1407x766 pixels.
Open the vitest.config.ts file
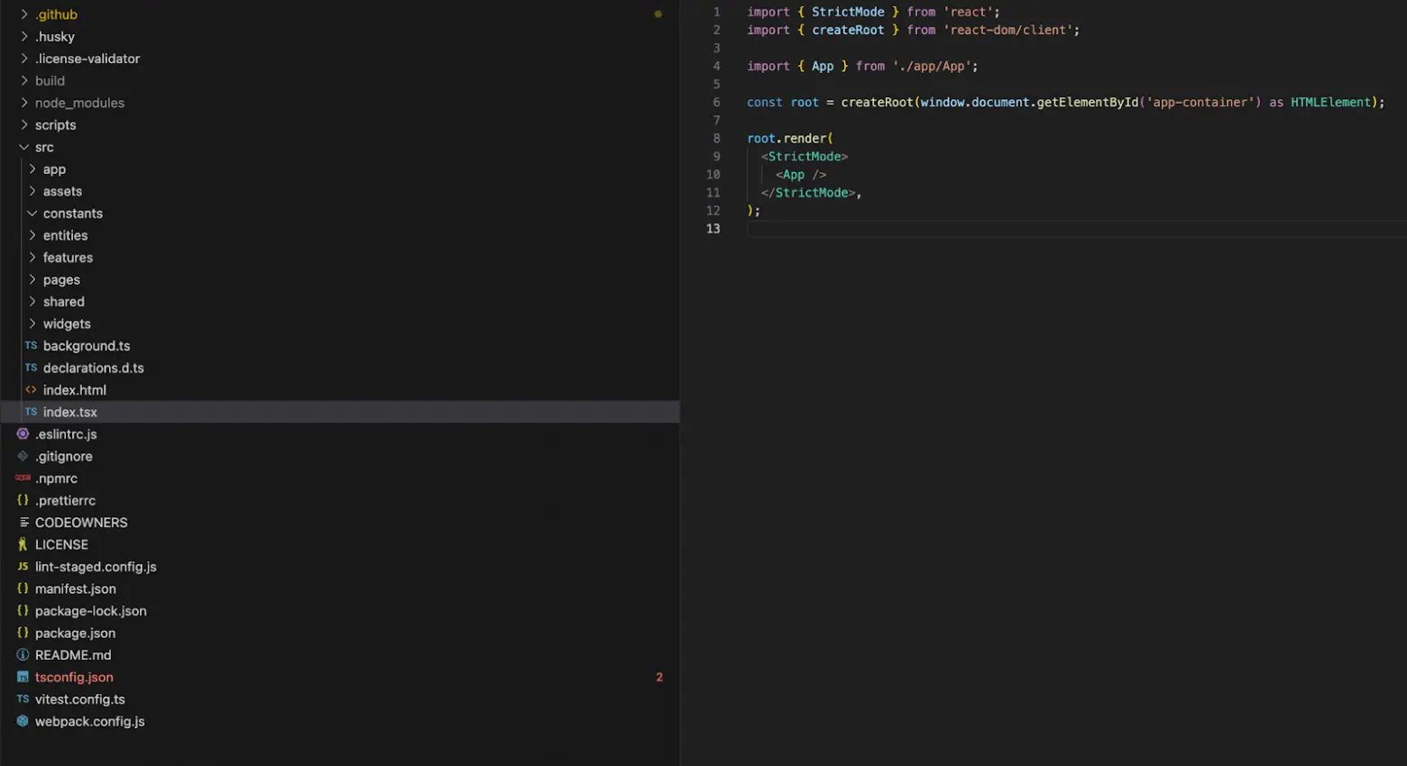[80, 699]
